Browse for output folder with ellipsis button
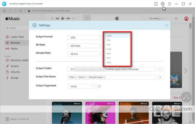Screen dimensions: 195x124 160,69
